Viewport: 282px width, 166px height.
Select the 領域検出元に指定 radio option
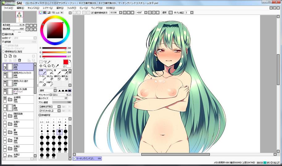pos(3,52)
